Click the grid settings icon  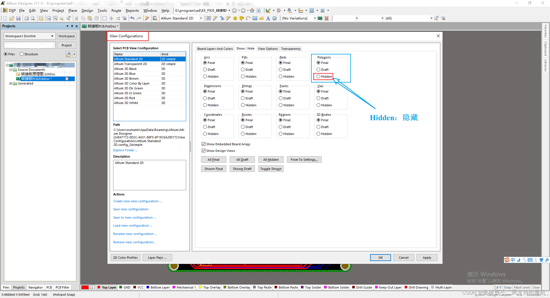click(x=323, y=11)
